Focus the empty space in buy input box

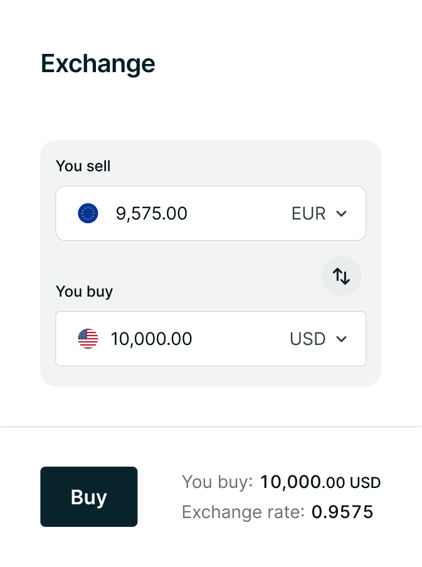(238, 339)
